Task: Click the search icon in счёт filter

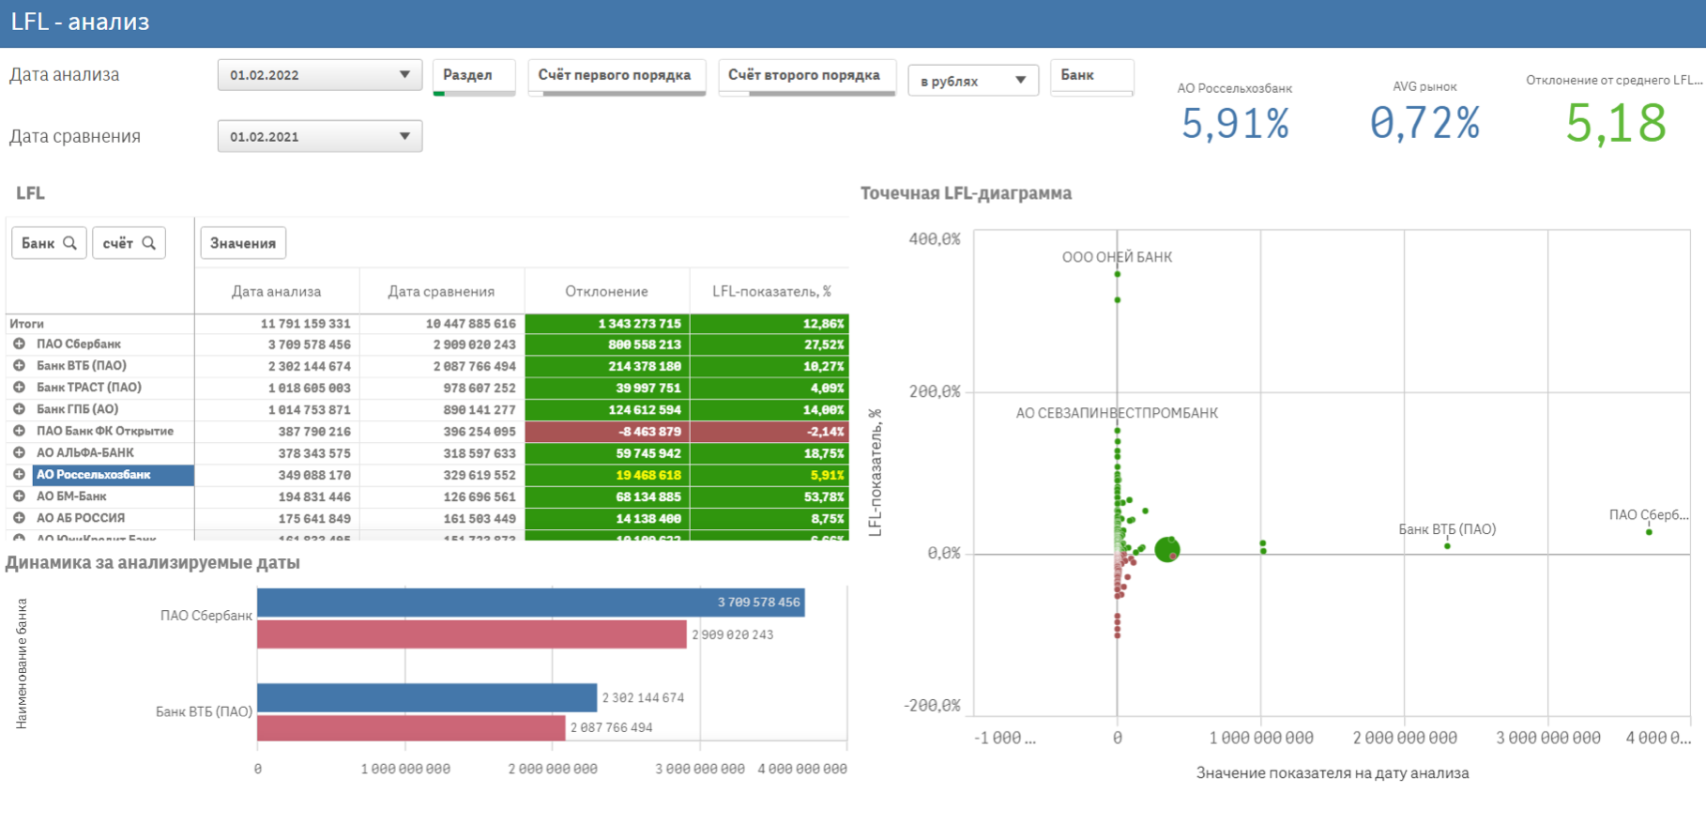Action: point(148,243)
